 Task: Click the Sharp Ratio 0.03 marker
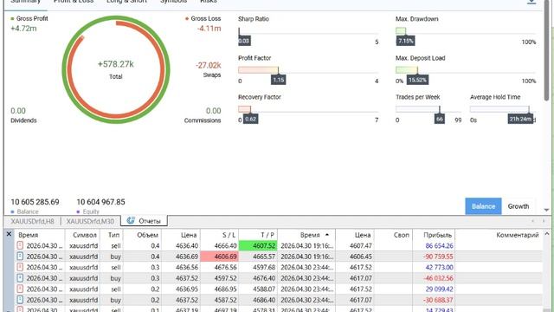click(244, 41)
